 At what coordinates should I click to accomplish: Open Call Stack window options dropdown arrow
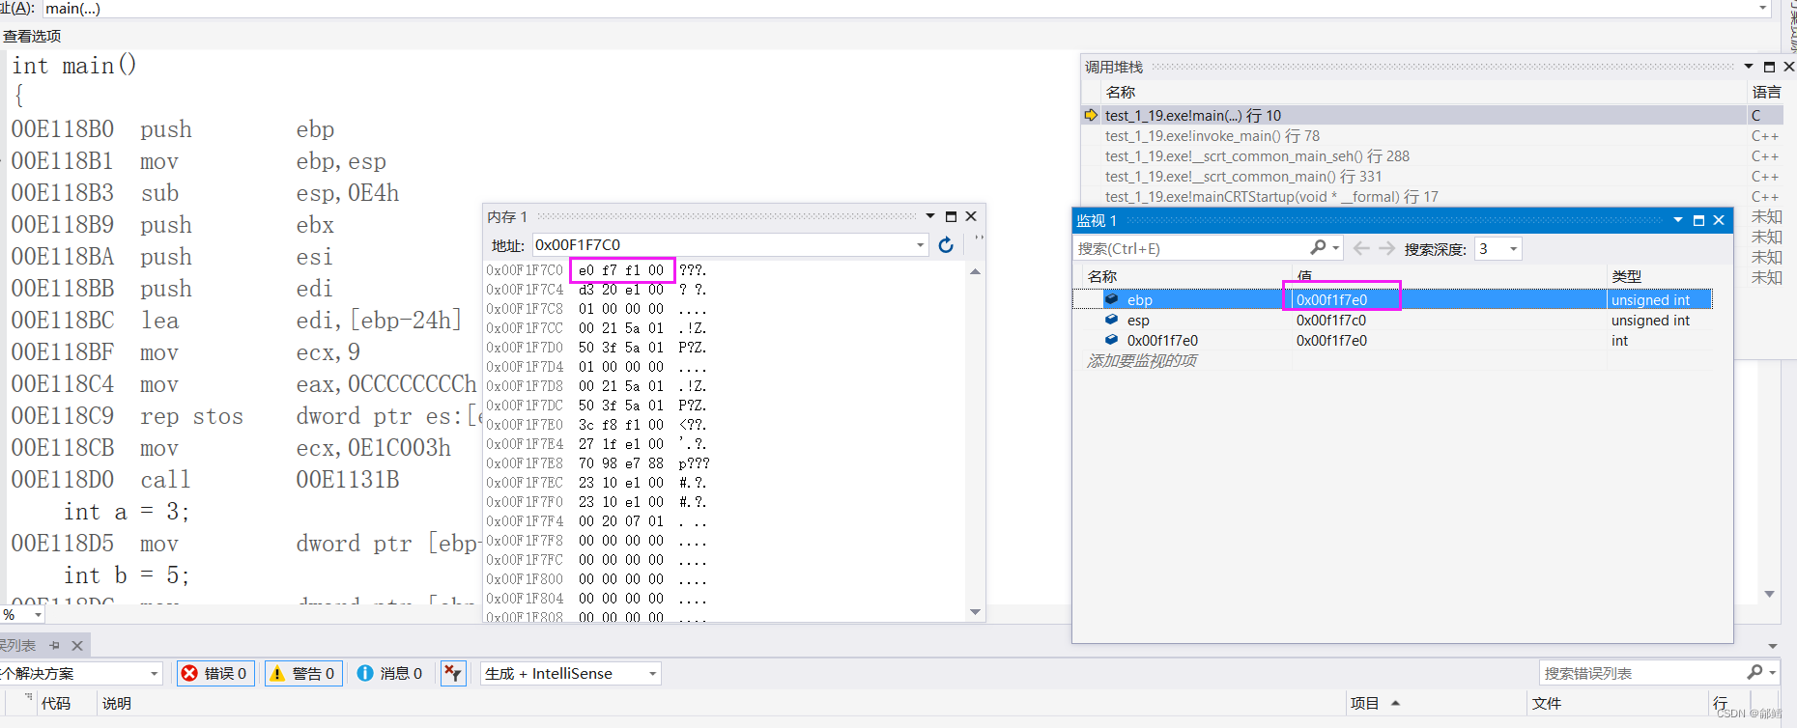pos(1749,67)
